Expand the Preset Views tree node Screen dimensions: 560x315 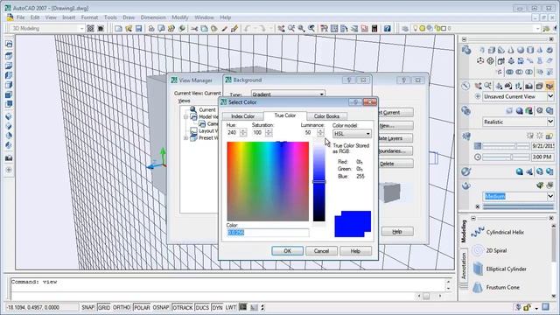click(185, 138)
